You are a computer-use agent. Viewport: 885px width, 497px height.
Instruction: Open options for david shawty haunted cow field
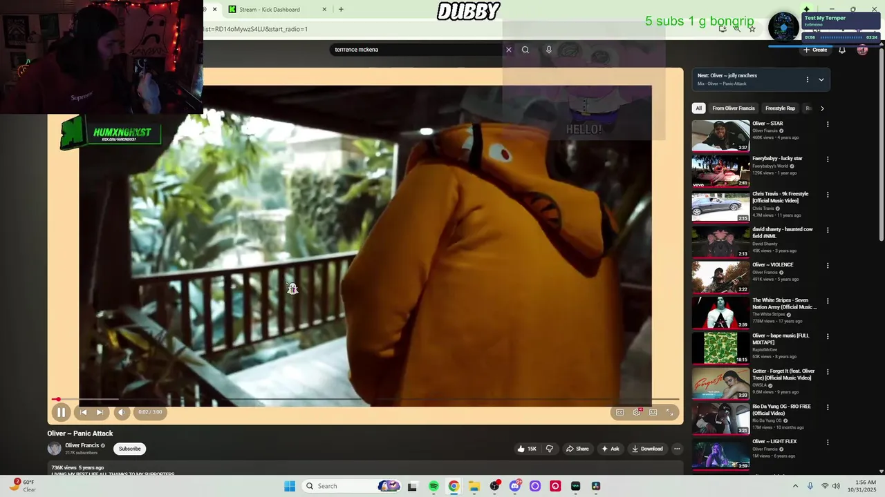click(828, 231)
